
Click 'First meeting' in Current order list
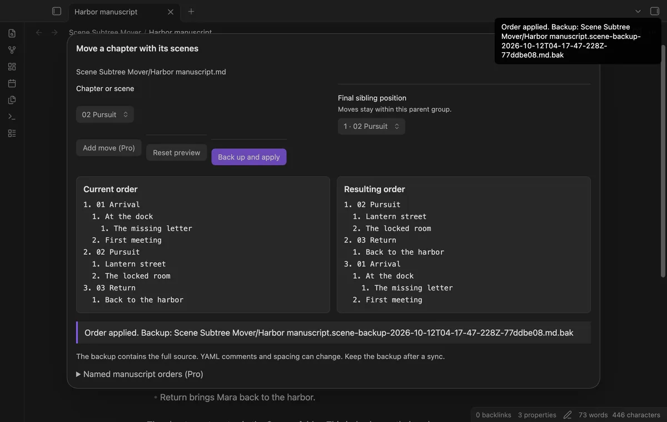pos(133,240)
